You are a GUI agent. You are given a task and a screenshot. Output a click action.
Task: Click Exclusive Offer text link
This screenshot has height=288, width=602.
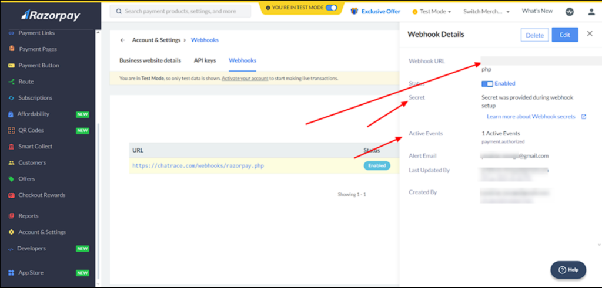click(x=381, y=12)
